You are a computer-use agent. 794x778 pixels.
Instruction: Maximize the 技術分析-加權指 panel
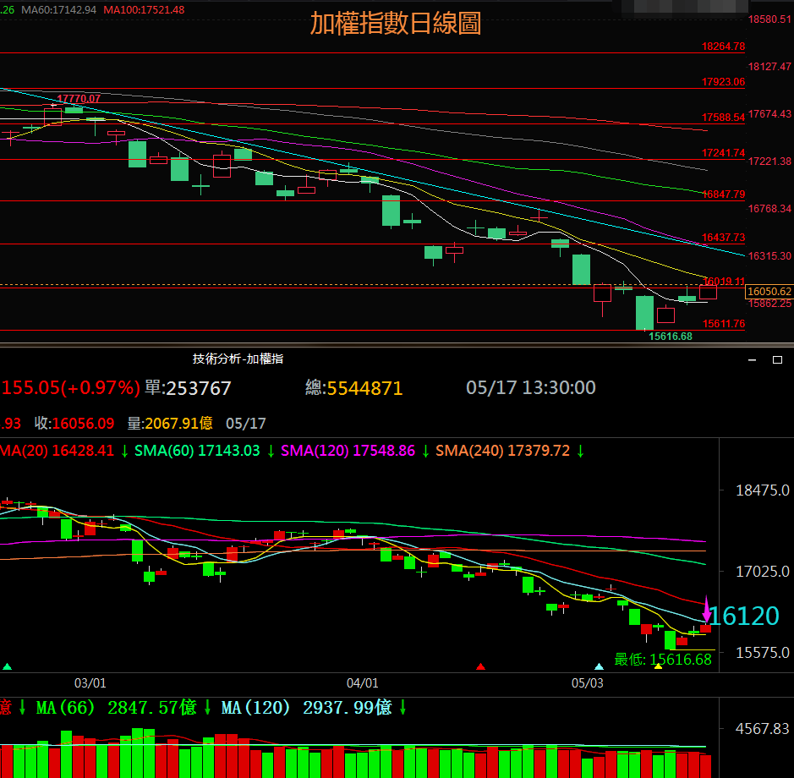tap(777, 359)
